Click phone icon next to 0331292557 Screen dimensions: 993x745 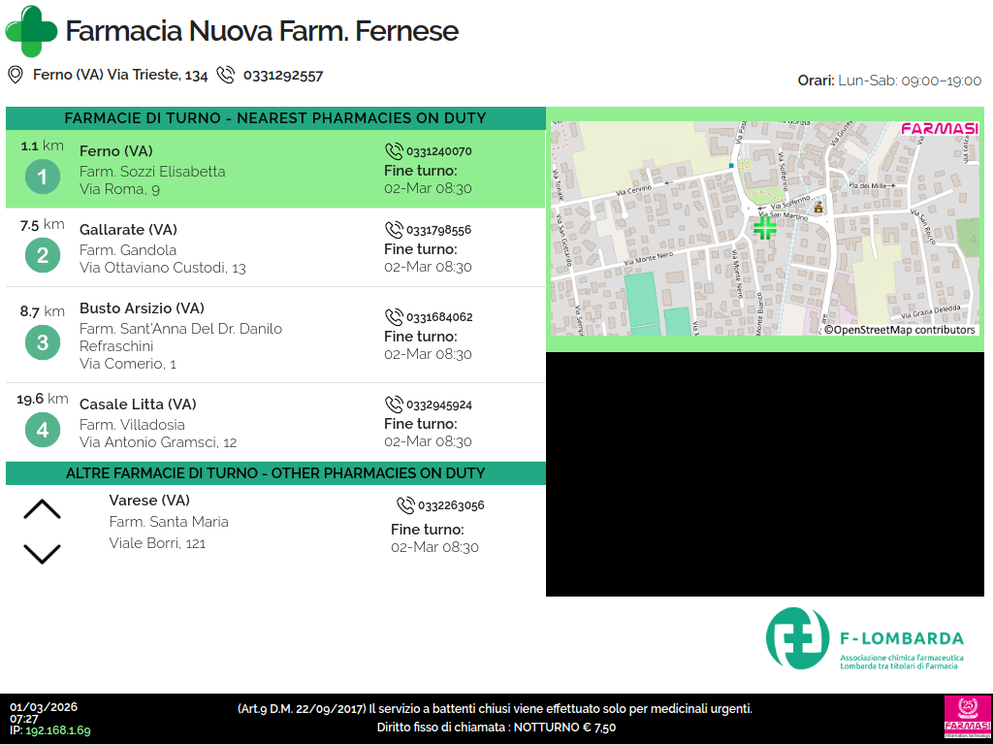(226, 75)
